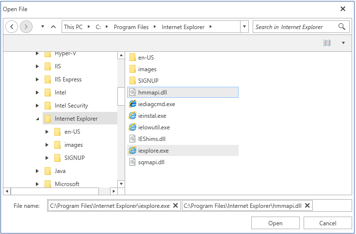Expand SIGNUP node in tree
This screenshot has height=234, width=356.
pos(47,158)
